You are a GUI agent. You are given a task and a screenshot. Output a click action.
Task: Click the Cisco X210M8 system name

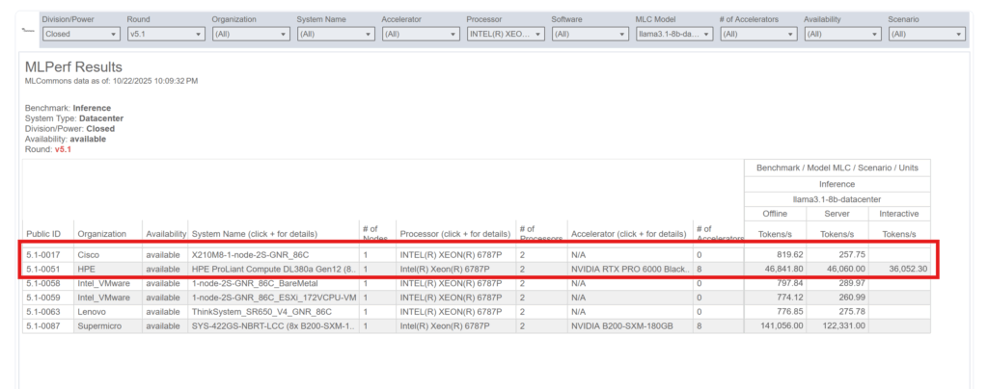(x=251, y=255)
